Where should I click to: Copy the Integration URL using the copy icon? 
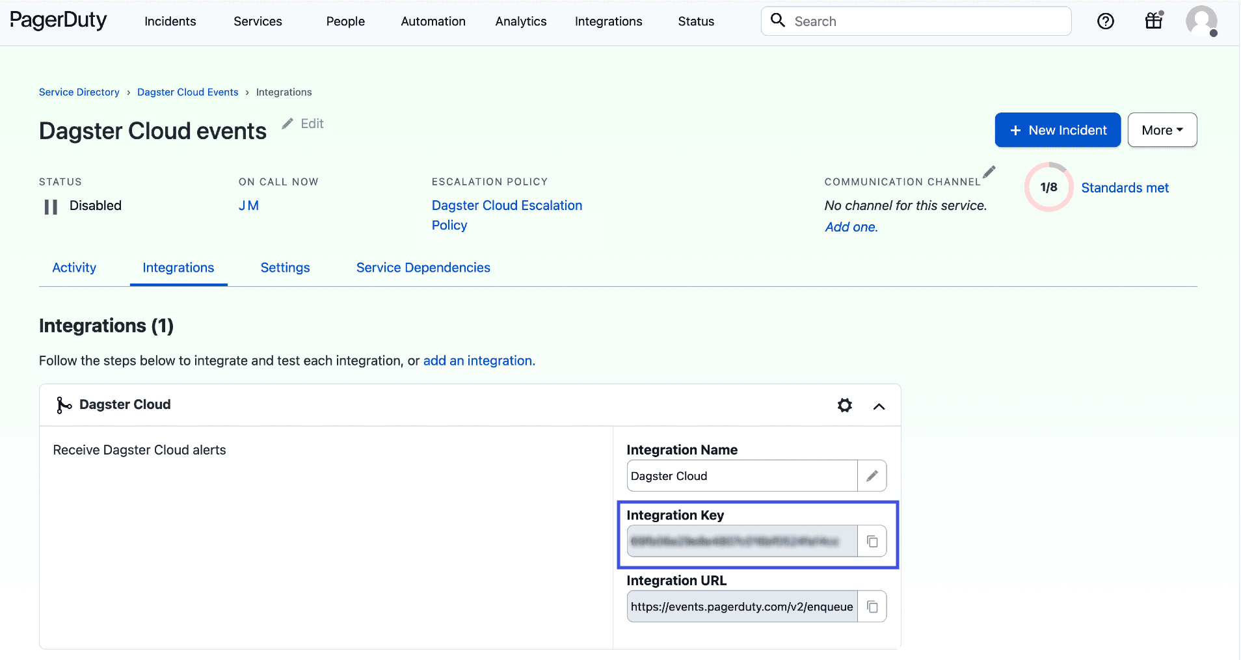click(x=873, y=605)
